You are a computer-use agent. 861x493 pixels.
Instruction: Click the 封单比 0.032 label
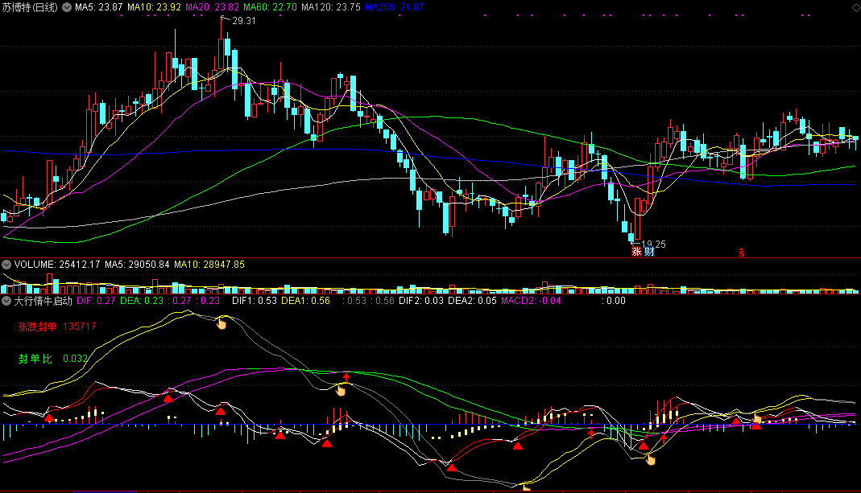pyautogui.click(x=52, y=359)
